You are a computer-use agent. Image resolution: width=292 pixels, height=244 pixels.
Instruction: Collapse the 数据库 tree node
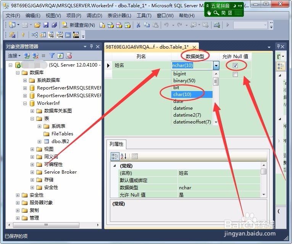pos(18,73)
